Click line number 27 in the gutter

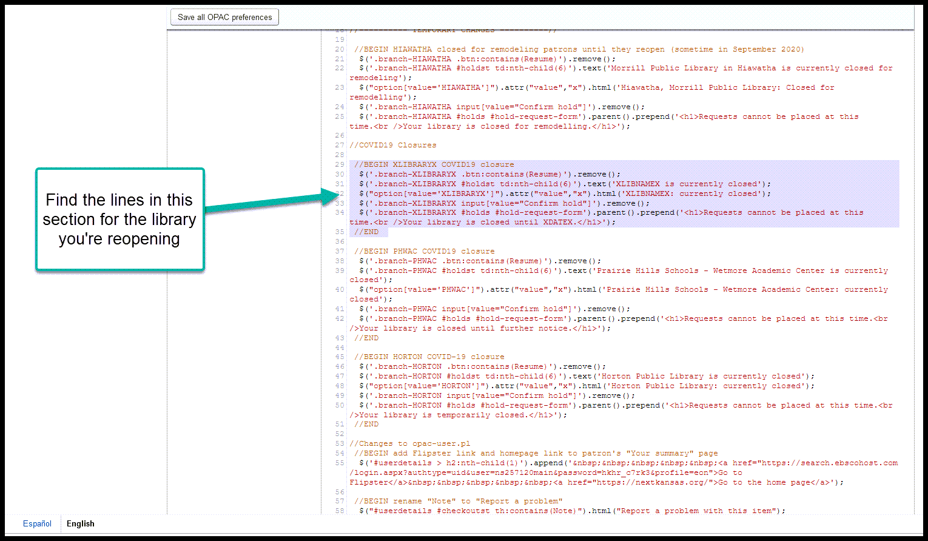click(x=340, y=145)
